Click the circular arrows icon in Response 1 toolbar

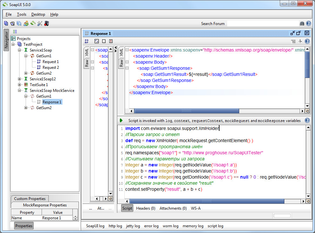97,41
